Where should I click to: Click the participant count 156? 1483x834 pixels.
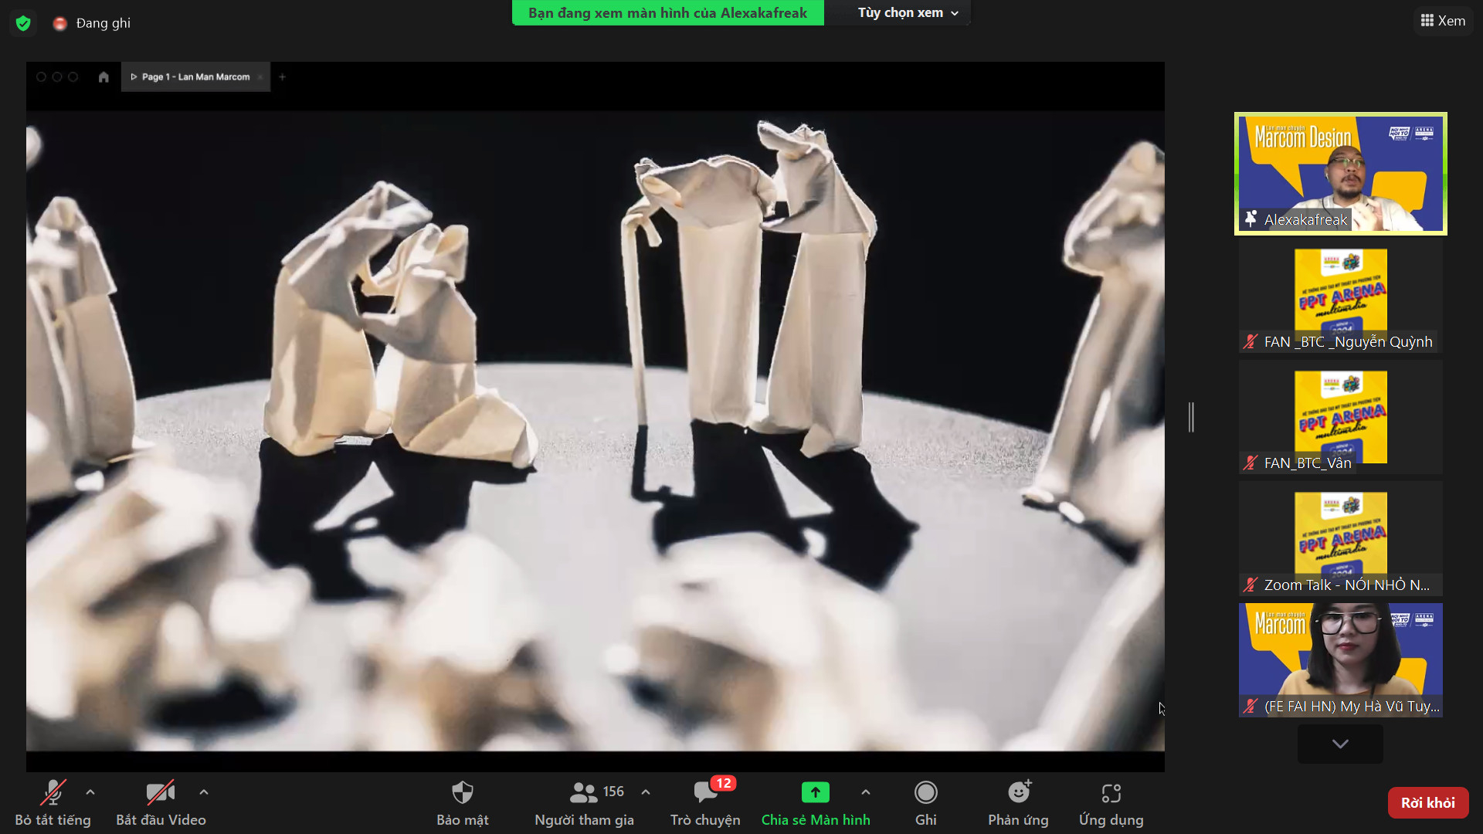click(613, 792)
